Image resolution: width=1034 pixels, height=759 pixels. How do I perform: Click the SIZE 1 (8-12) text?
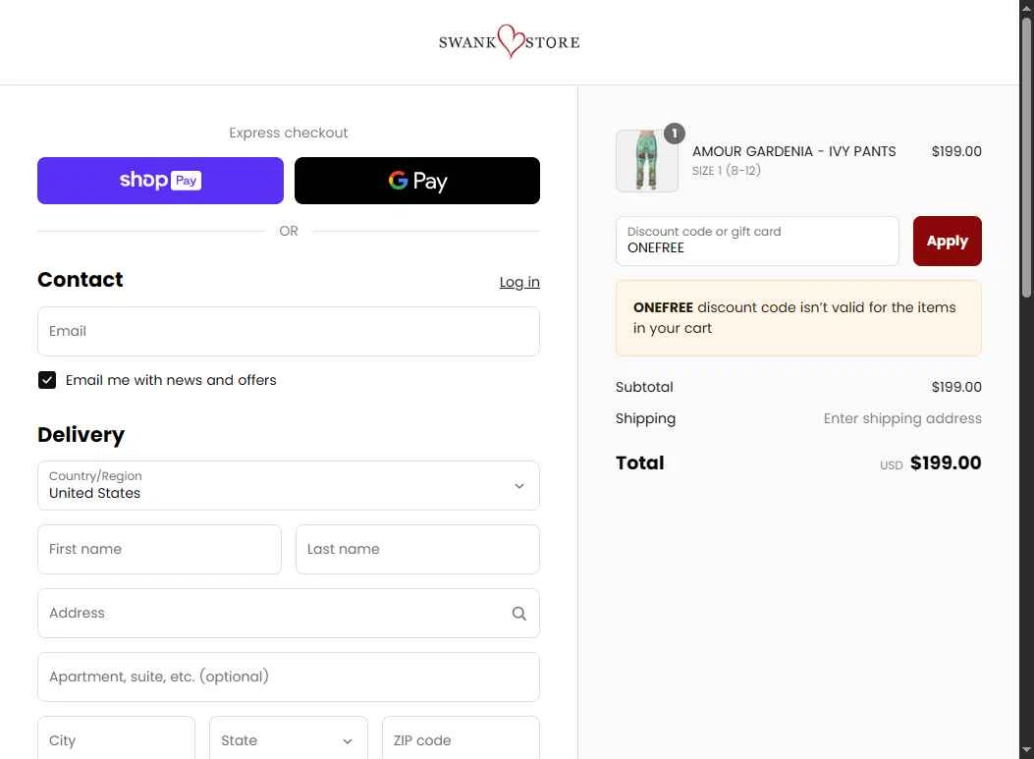point(726,171)
